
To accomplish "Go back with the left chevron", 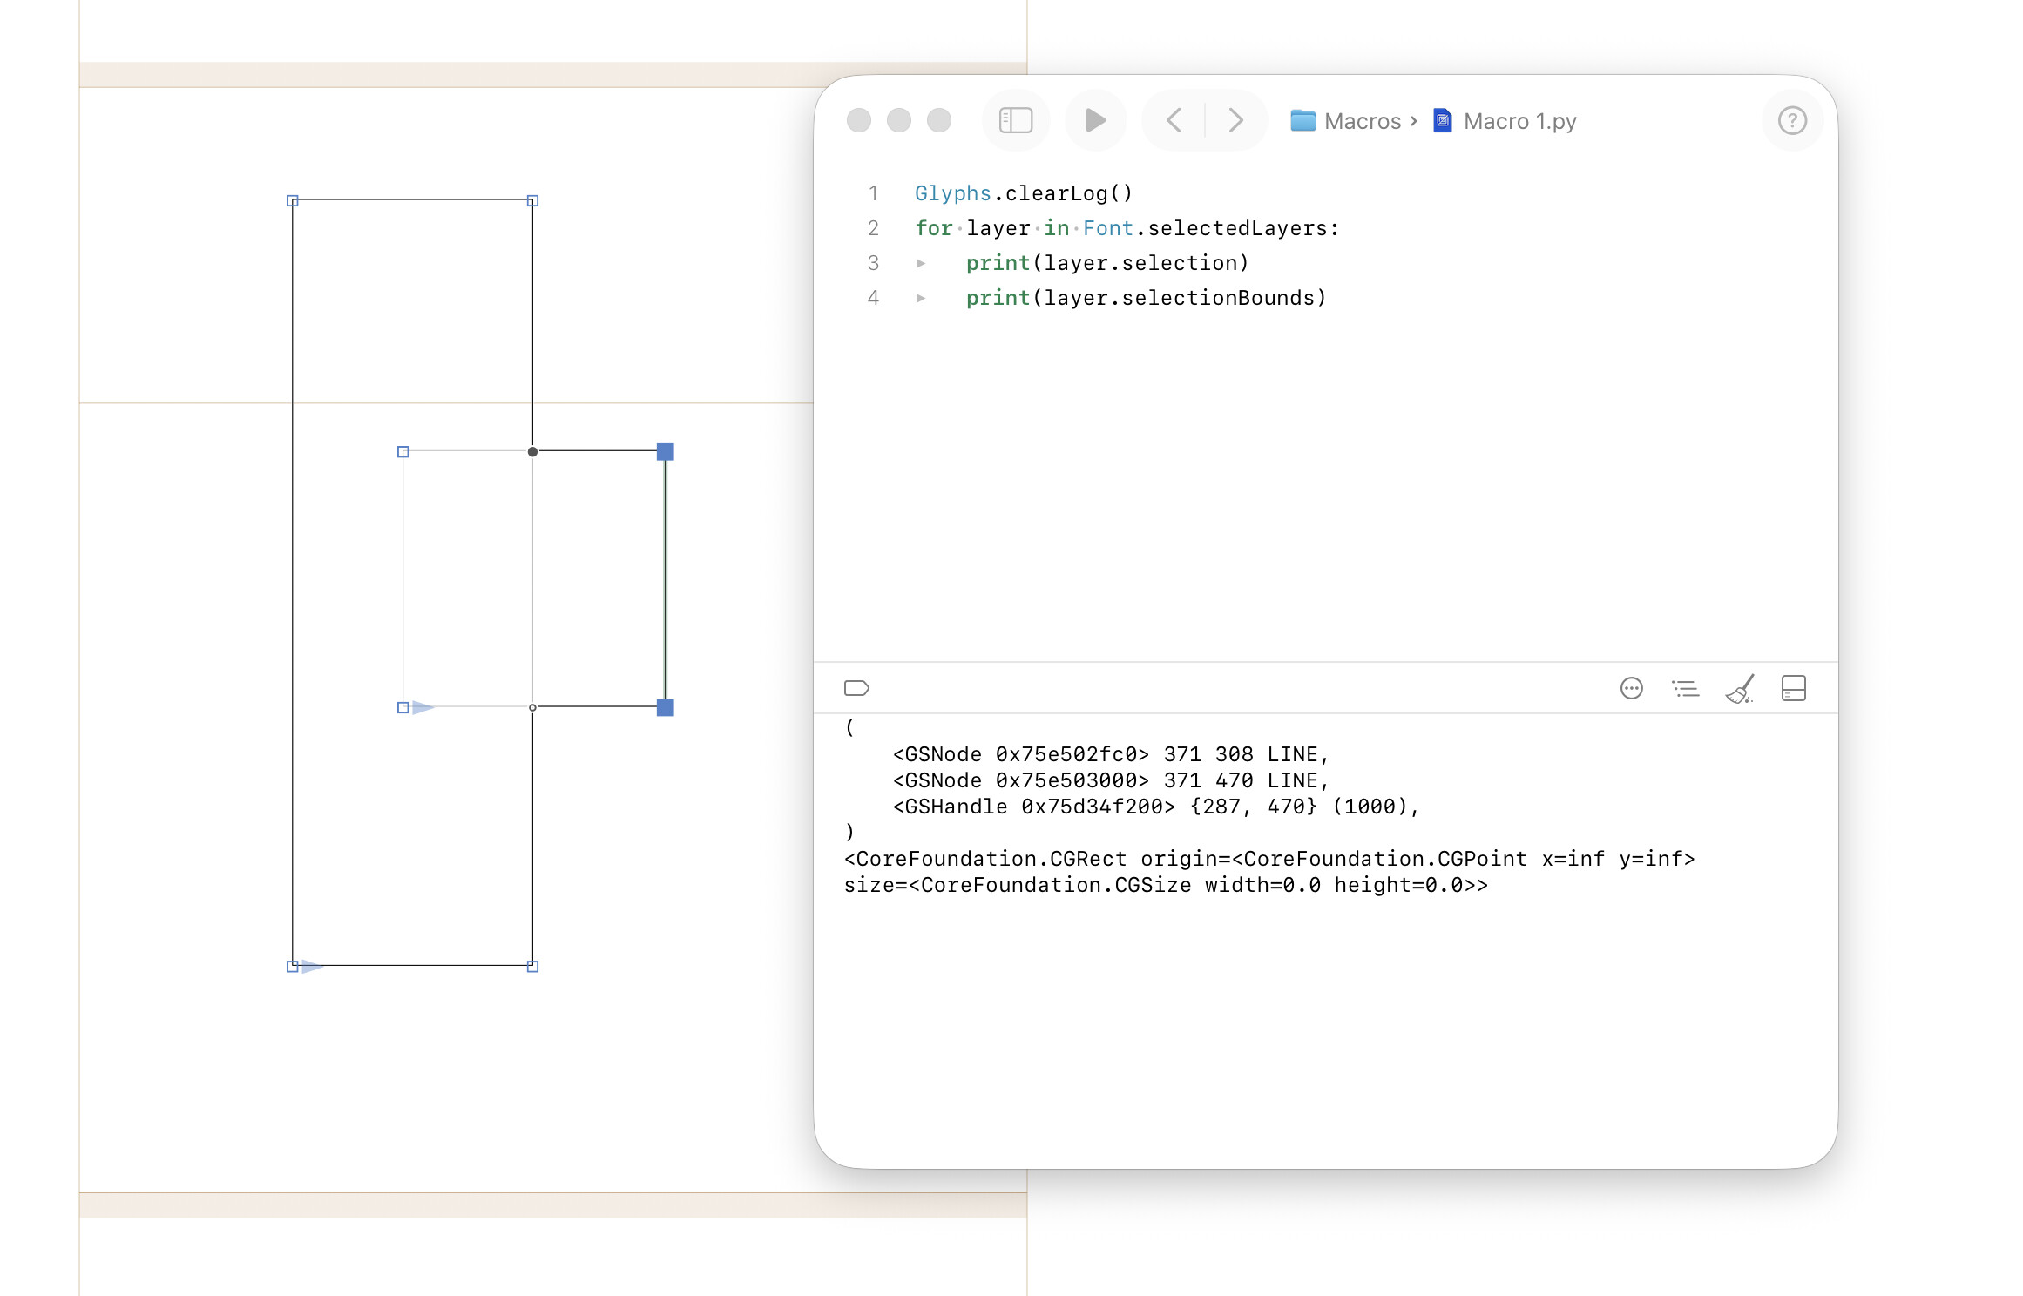I will (1174, 120).
